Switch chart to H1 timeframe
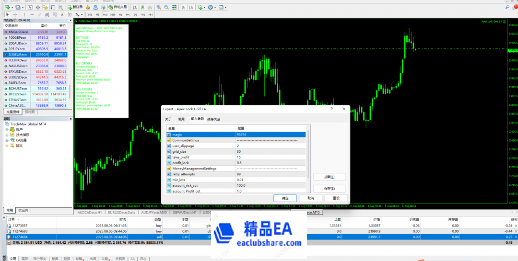The height and width of the screenshot is (261, 518). [x=120, y=15]
